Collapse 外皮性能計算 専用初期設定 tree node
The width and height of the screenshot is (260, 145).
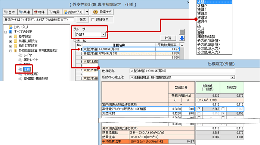point(10,51)
